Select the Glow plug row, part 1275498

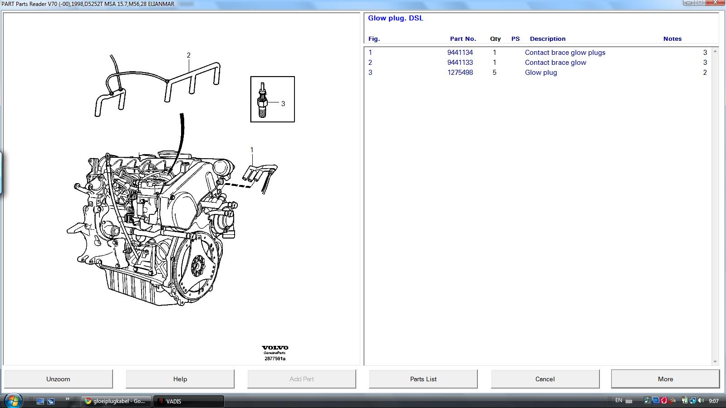coord(540,73)
